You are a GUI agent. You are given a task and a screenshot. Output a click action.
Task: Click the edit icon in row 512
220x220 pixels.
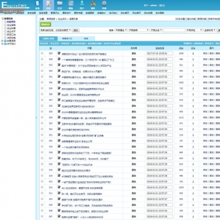pos(59,187)
